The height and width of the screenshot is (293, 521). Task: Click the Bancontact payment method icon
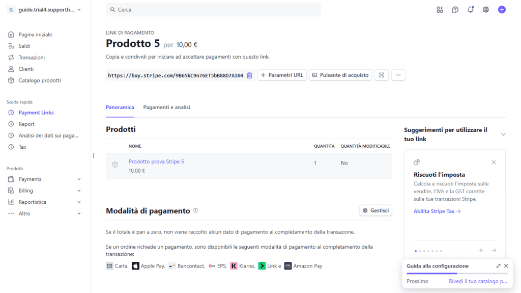click(172, 265)
